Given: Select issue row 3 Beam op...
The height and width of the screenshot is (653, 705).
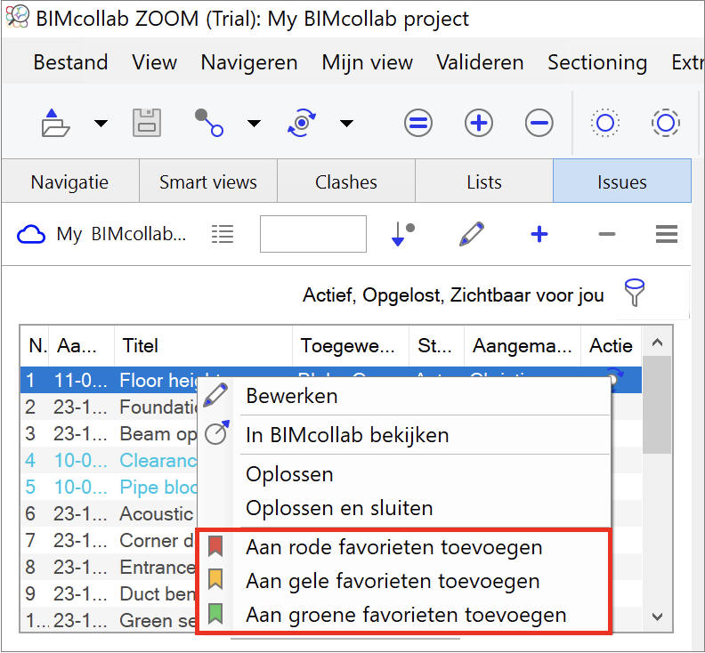Looking at the screenshot, I should pos(109,433).
